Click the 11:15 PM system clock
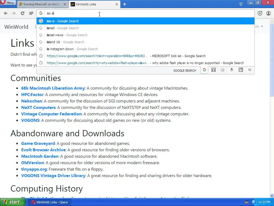This screenshot has width=274, height=206. (x=264, y=202)
